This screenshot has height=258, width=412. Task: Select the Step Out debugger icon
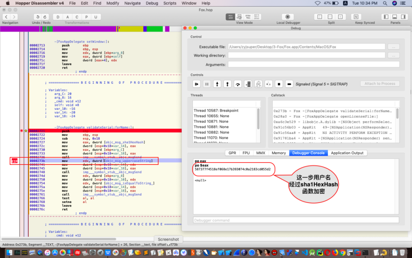point(227,84)
